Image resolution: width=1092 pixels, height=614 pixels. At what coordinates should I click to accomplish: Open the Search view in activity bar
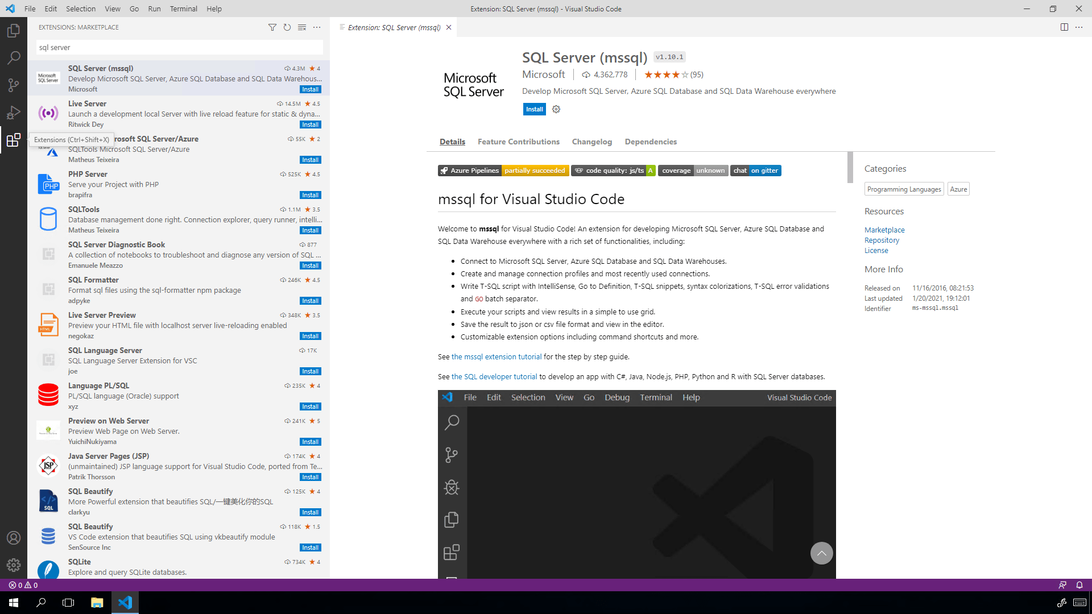14,58
